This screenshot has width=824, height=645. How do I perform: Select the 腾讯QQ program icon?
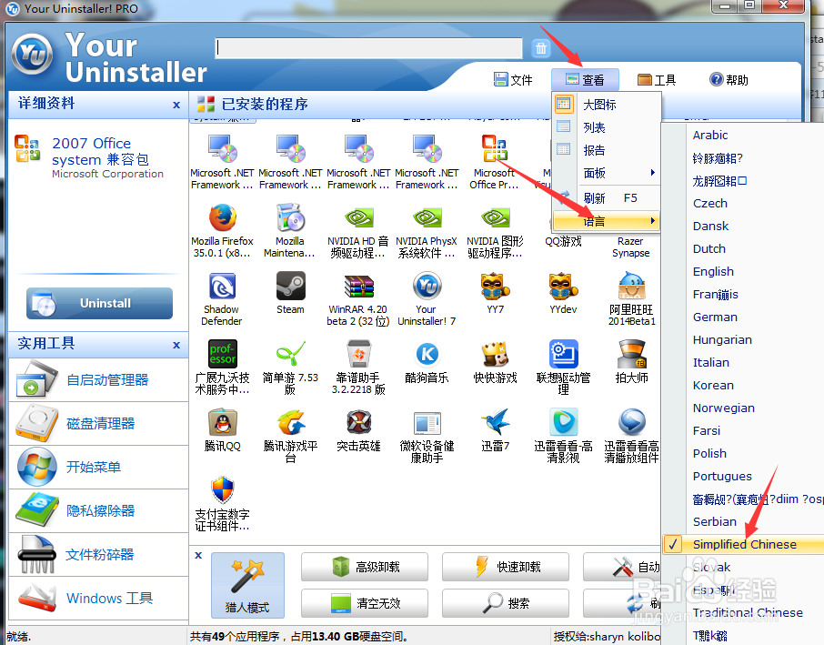222,422
